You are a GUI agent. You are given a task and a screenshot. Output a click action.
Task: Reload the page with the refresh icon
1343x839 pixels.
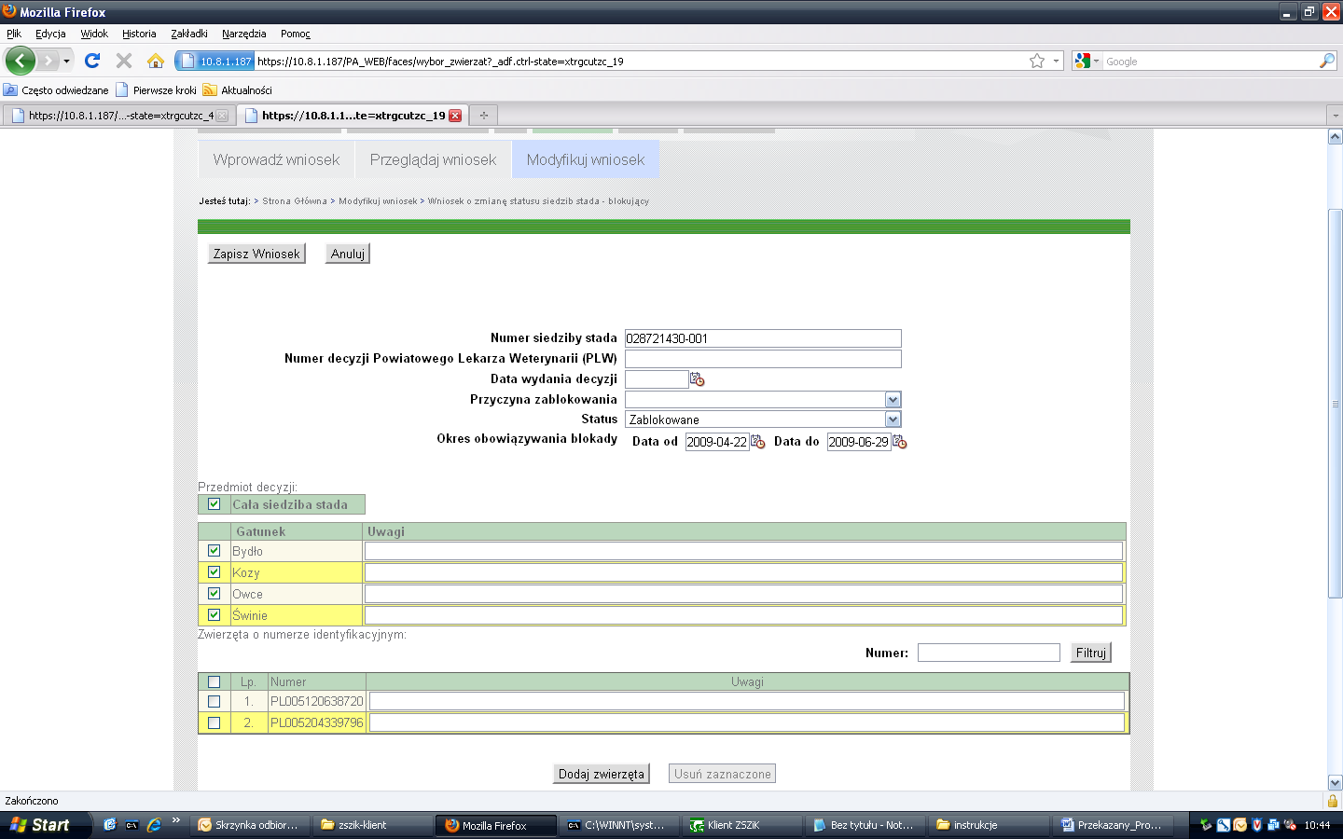click(x=91, y=61)
